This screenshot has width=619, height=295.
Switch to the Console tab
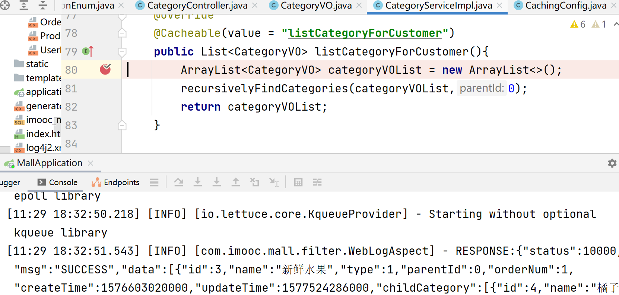pyautogui.click(x=58, y=183)
